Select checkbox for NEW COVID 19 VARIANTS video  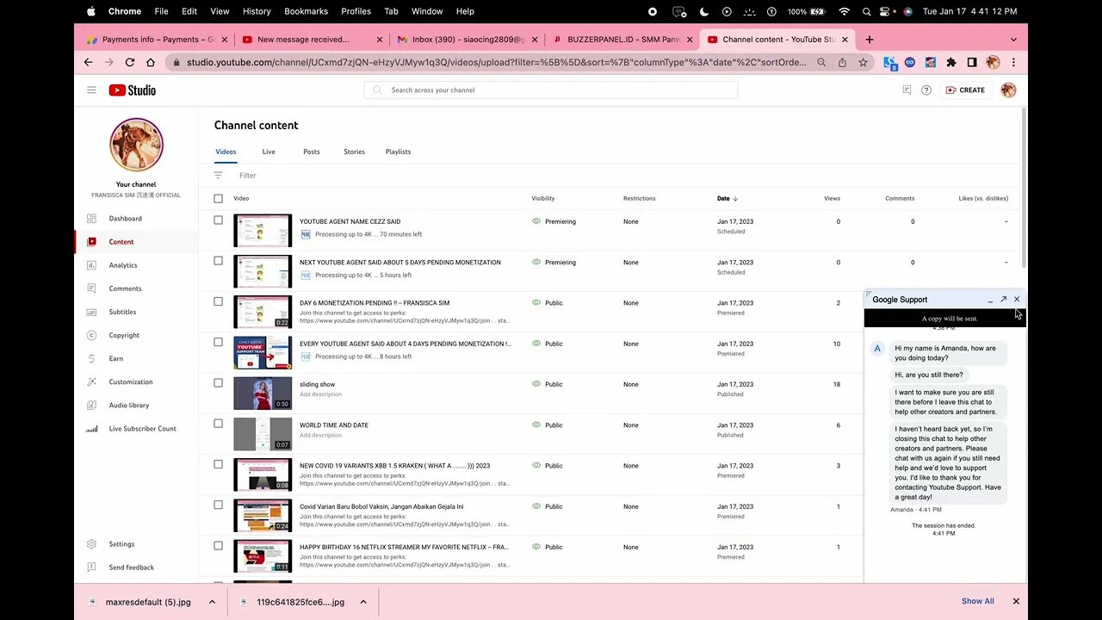click(218, 464)
